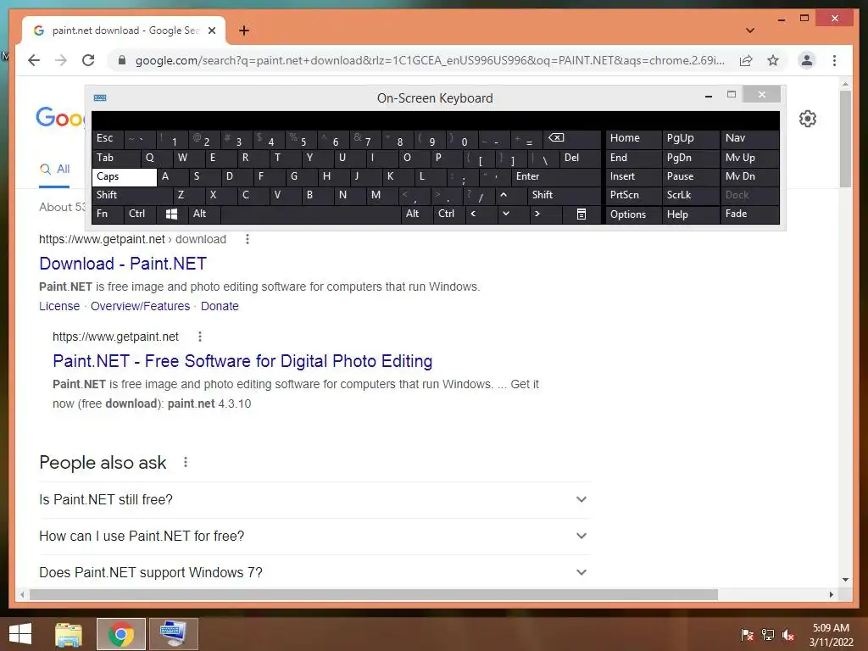Viewport: 868px width, 651px height.
Task: Toggle the Caps key on On-Screen Keyboard
Action: pyautogui.click(x=124, y=176)
